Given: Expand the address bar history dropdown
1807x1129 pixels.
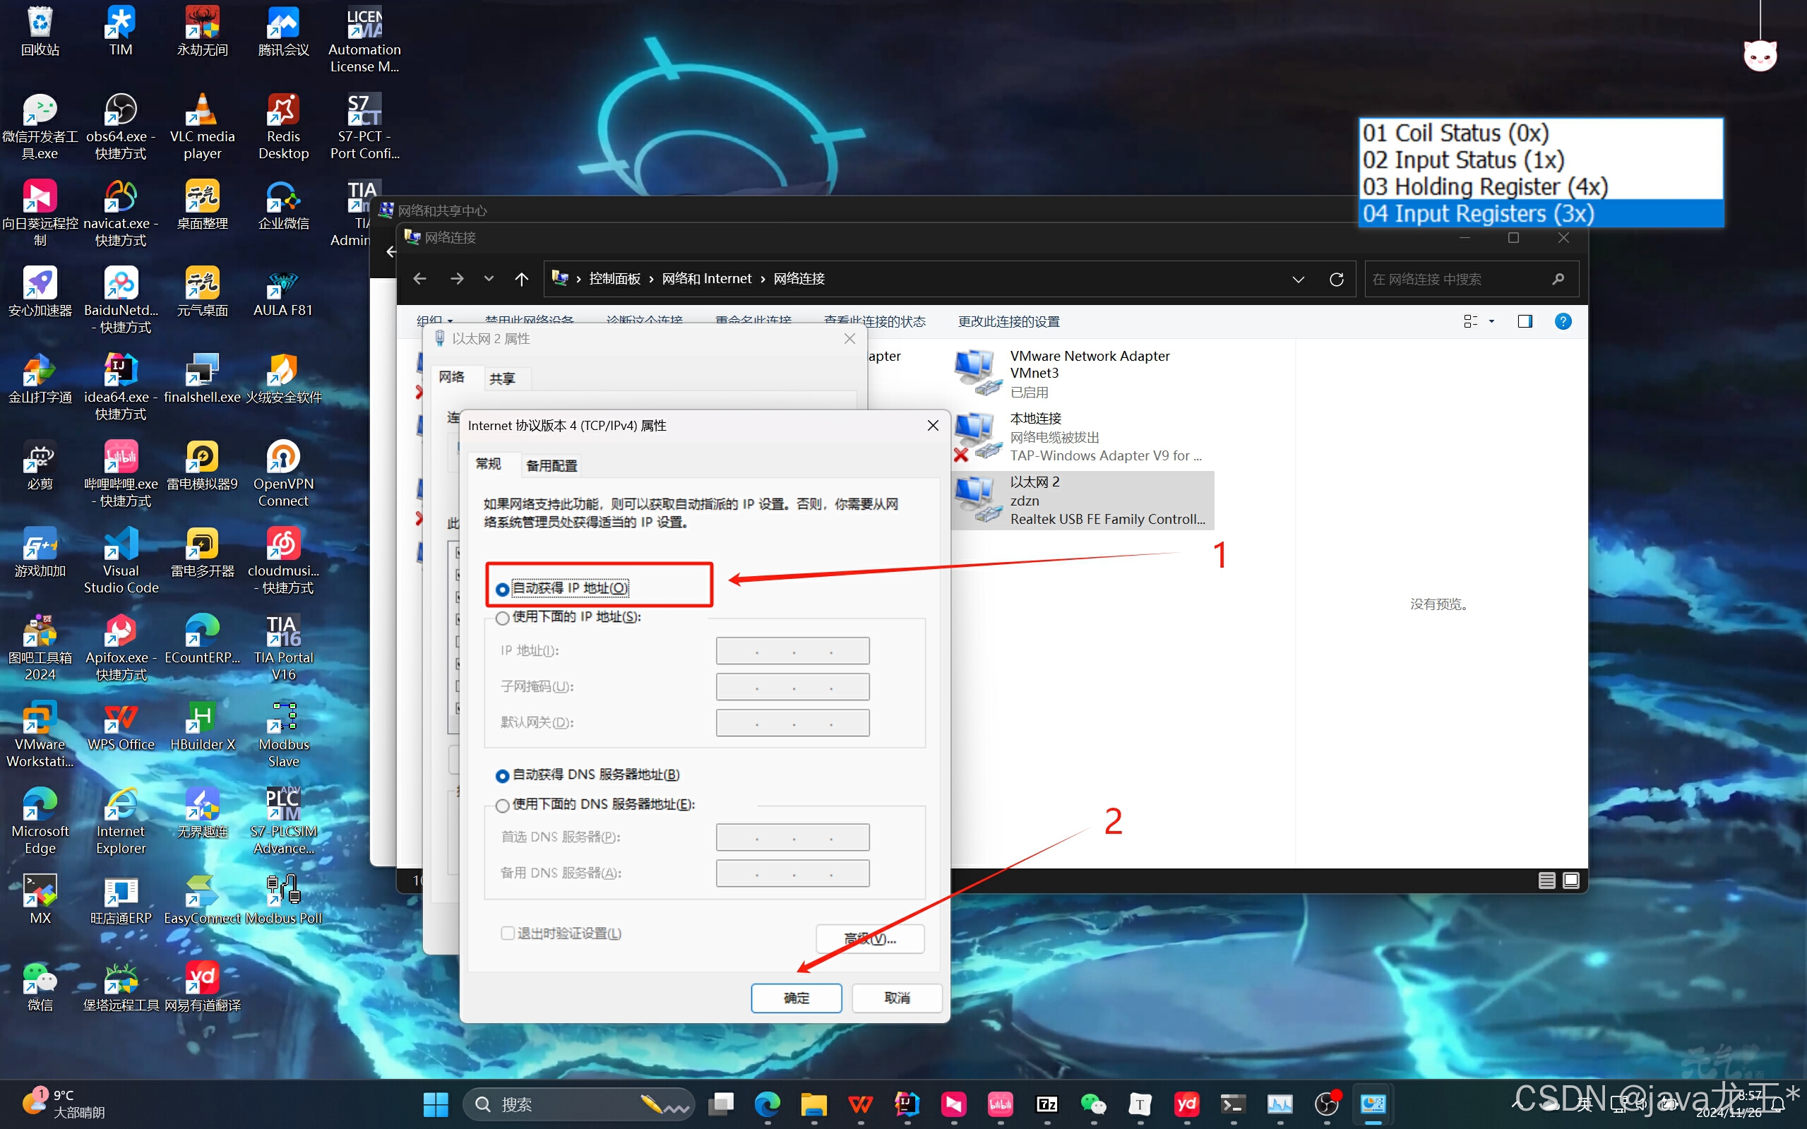Looking at the screenshot, I should pyautogui.click(x=1298, y=278).
